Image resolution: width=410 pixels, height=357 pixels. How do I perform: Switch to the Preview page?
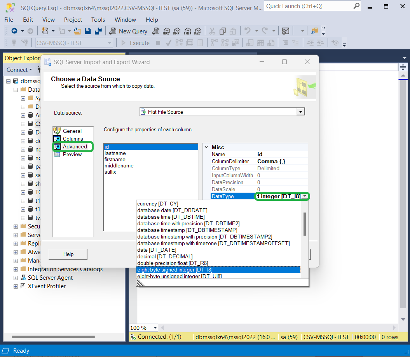pos(72,154)
